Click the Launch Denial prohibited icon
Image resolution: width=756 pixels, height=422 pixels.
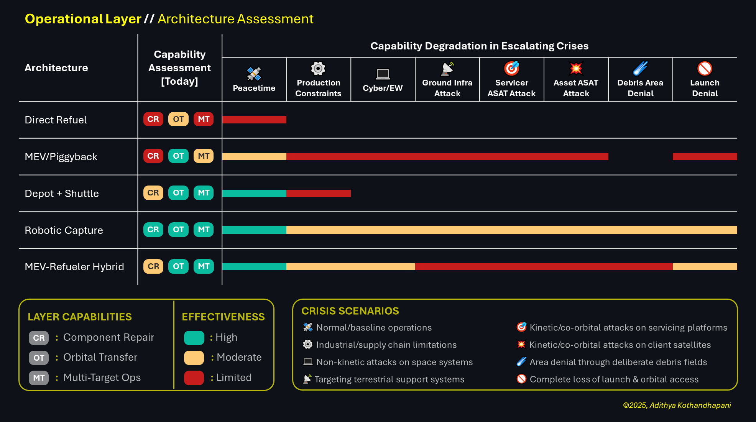(705, 69)
